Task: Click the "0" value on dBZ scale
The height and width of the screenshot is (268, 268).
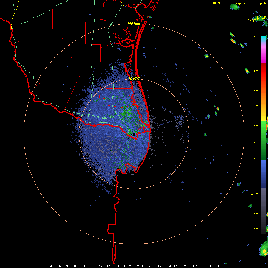Action: tap(257, 177)
